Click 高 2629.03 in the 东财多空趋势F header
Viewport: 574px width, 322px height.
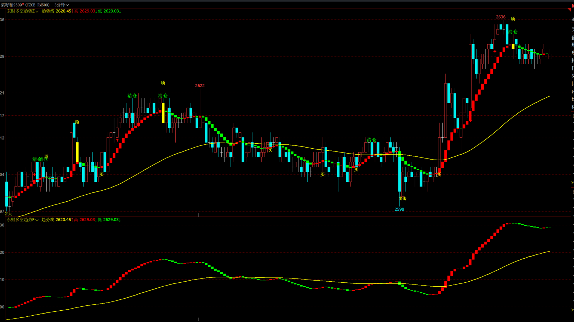pyautogui.click(x=85, y=220)
